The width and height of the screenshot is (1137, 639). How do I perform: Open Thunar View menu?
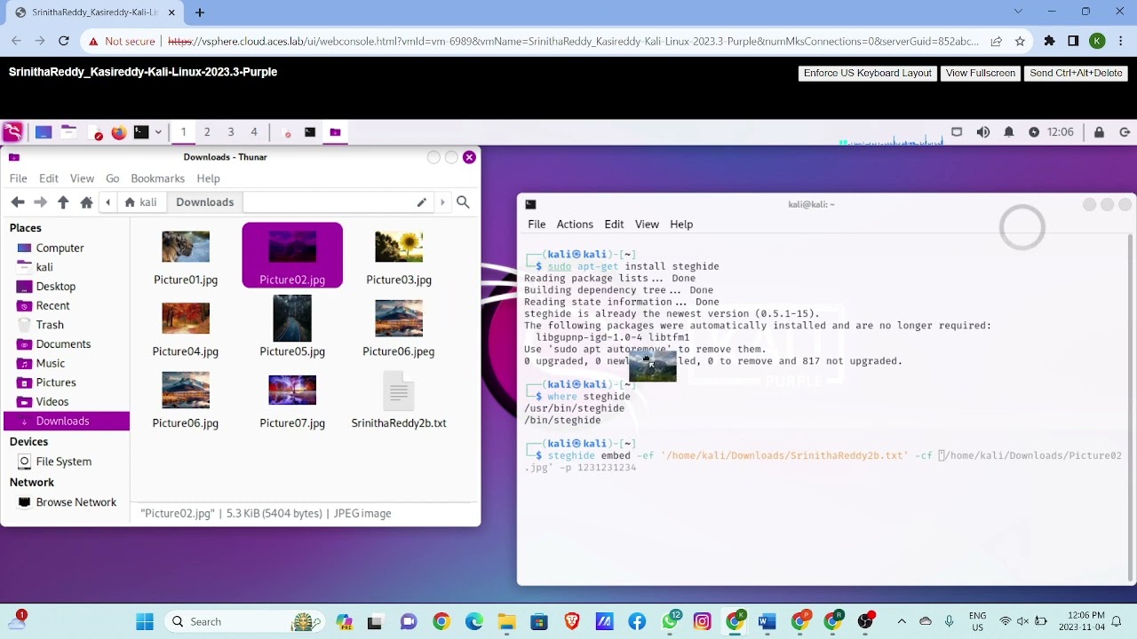(x=82, y=178)
